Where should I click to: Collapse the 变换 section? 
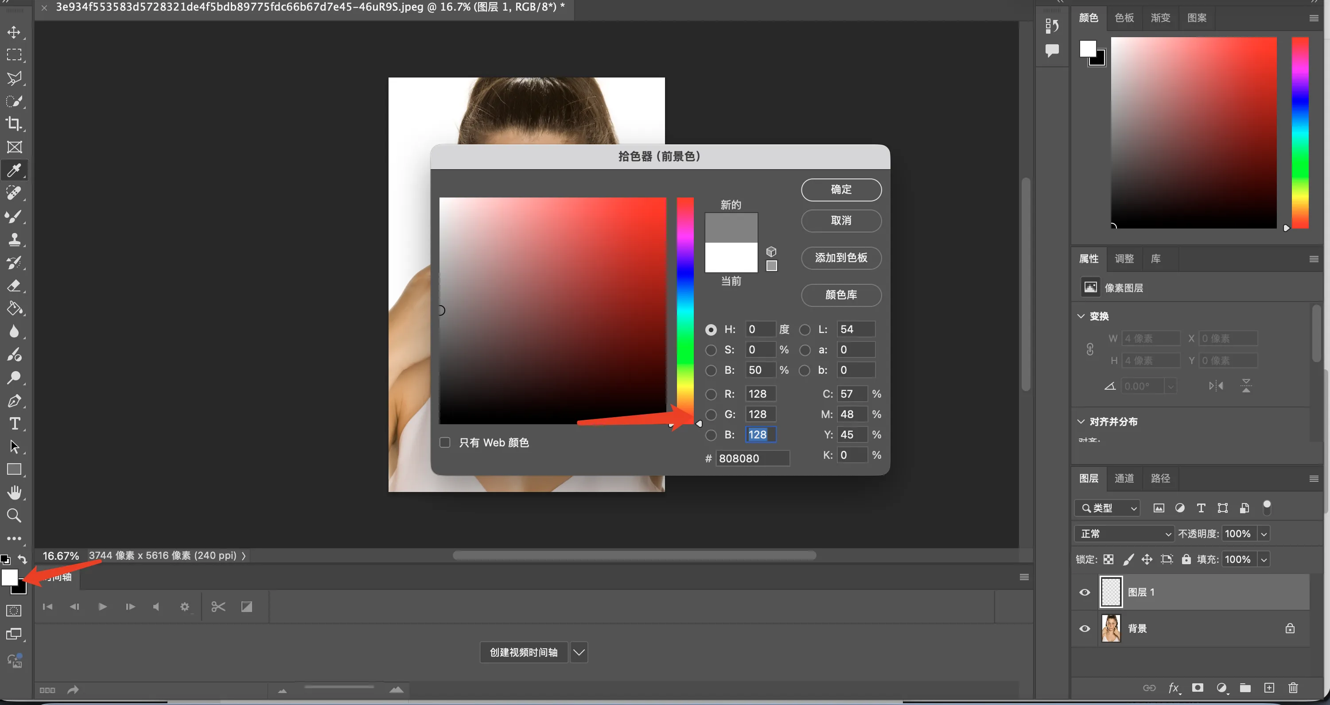pyautogui.click(x=1081, y=316)
